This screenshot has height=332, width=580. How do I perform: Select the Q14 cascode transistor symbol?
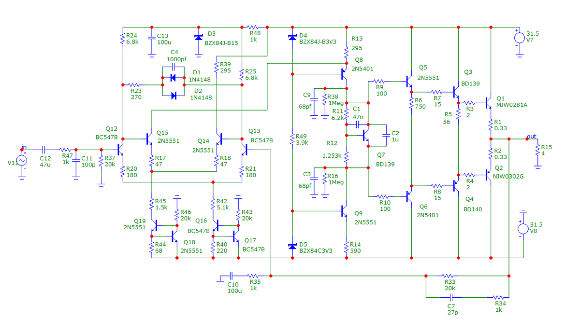click(x=219, y=140)
